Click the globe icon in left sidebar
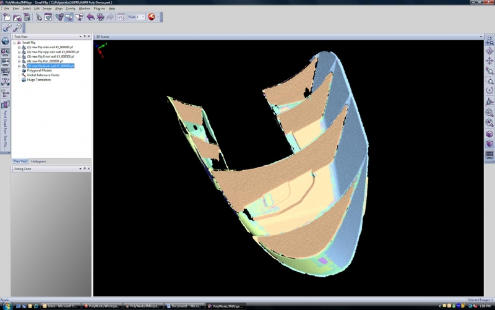Viewport: 495px width, 310px height. (5, 41)
